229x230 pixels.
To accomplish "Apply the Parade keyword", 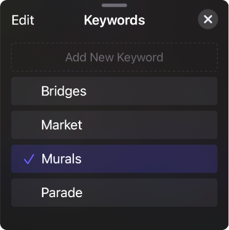I will point(114,192).
